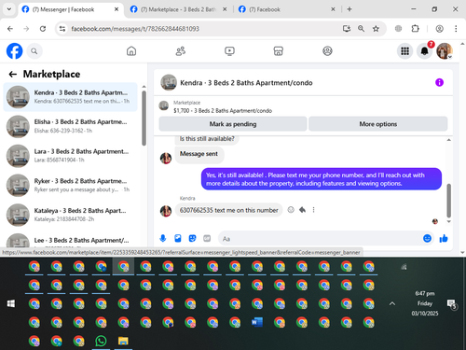Open the Friends icon in top nav

181,51
